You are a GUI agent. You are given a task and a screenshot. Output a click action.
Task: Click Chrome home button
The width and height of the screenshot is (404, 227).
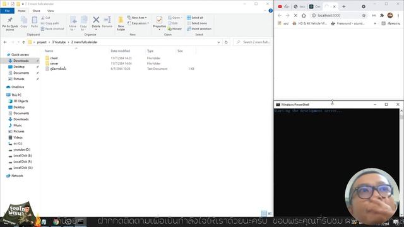(x=304, y=15)
